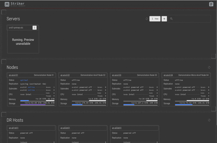Open the an-a01dr01 DR host link

[x=14, y=128]
